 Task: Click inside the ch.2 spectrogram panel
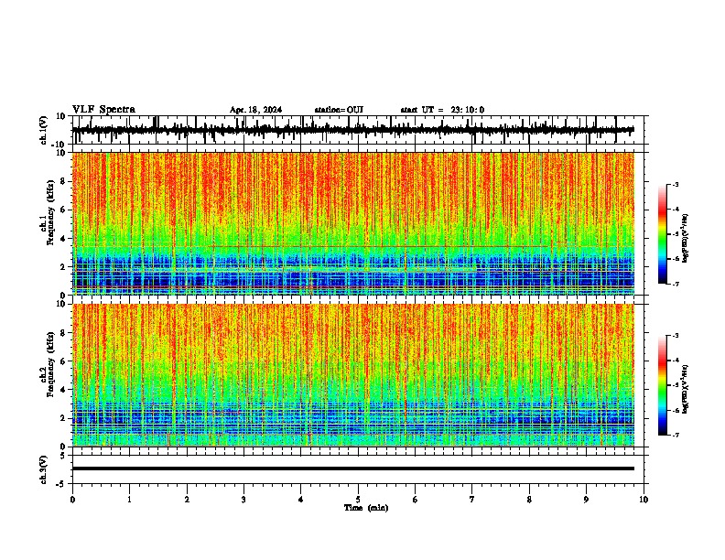pos(353,375)
